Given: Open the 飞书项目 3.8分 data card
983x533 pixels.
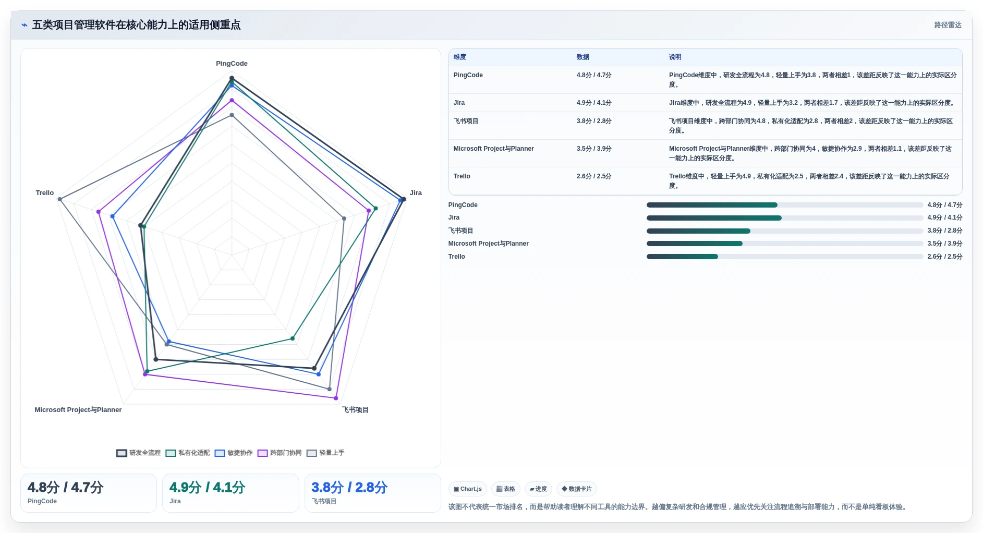Looking at the screenshot, I should click(x=372, y=493).
